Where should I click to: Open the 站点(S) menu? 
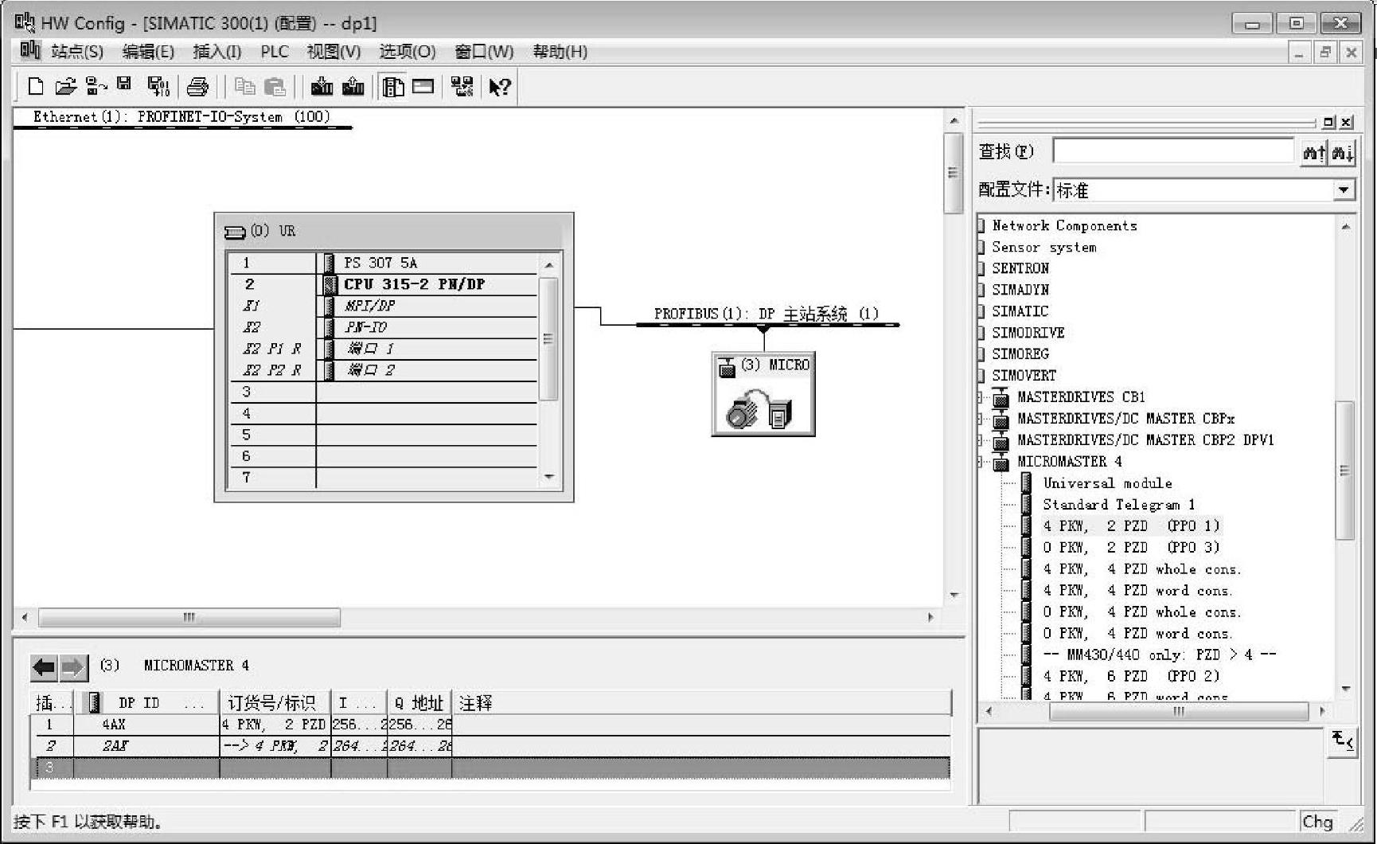77,52
